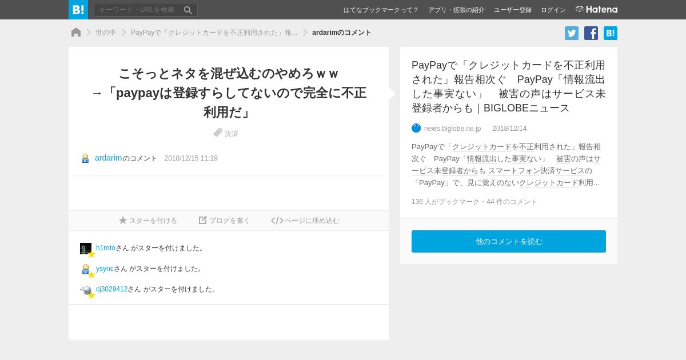Open news.biglobe.ne.jp domain link
Screen dimensions: 686x360
click(452, 129)
